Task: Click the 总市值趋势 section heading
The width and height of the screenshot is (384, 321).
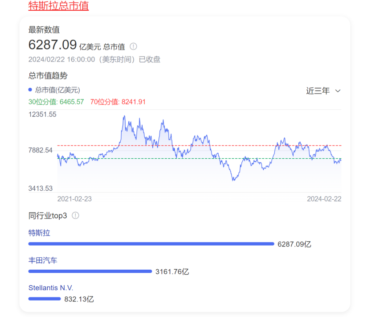Action: (x=48, y=75)
